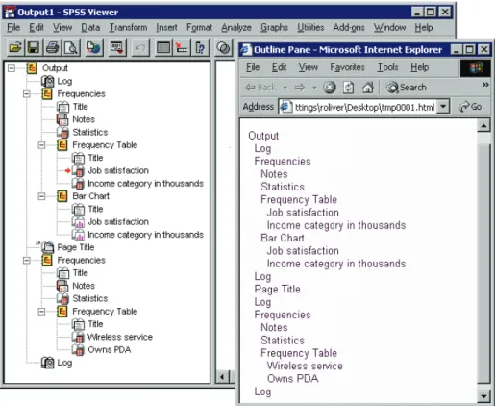Click the Go button beside the address bar
Image resolution: width=495 pixels, height=406 pixels.
pyautogui.click(x=471, y=107)
